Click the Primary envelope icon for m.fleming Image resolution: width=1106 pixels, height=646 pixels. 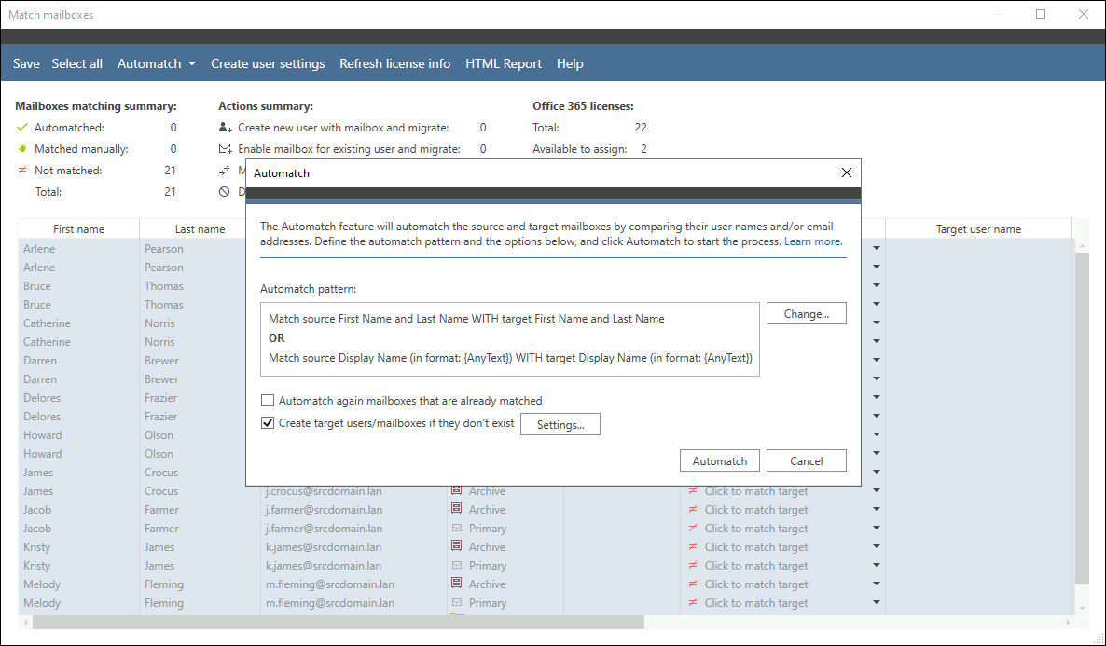click(x=457, y=602)
